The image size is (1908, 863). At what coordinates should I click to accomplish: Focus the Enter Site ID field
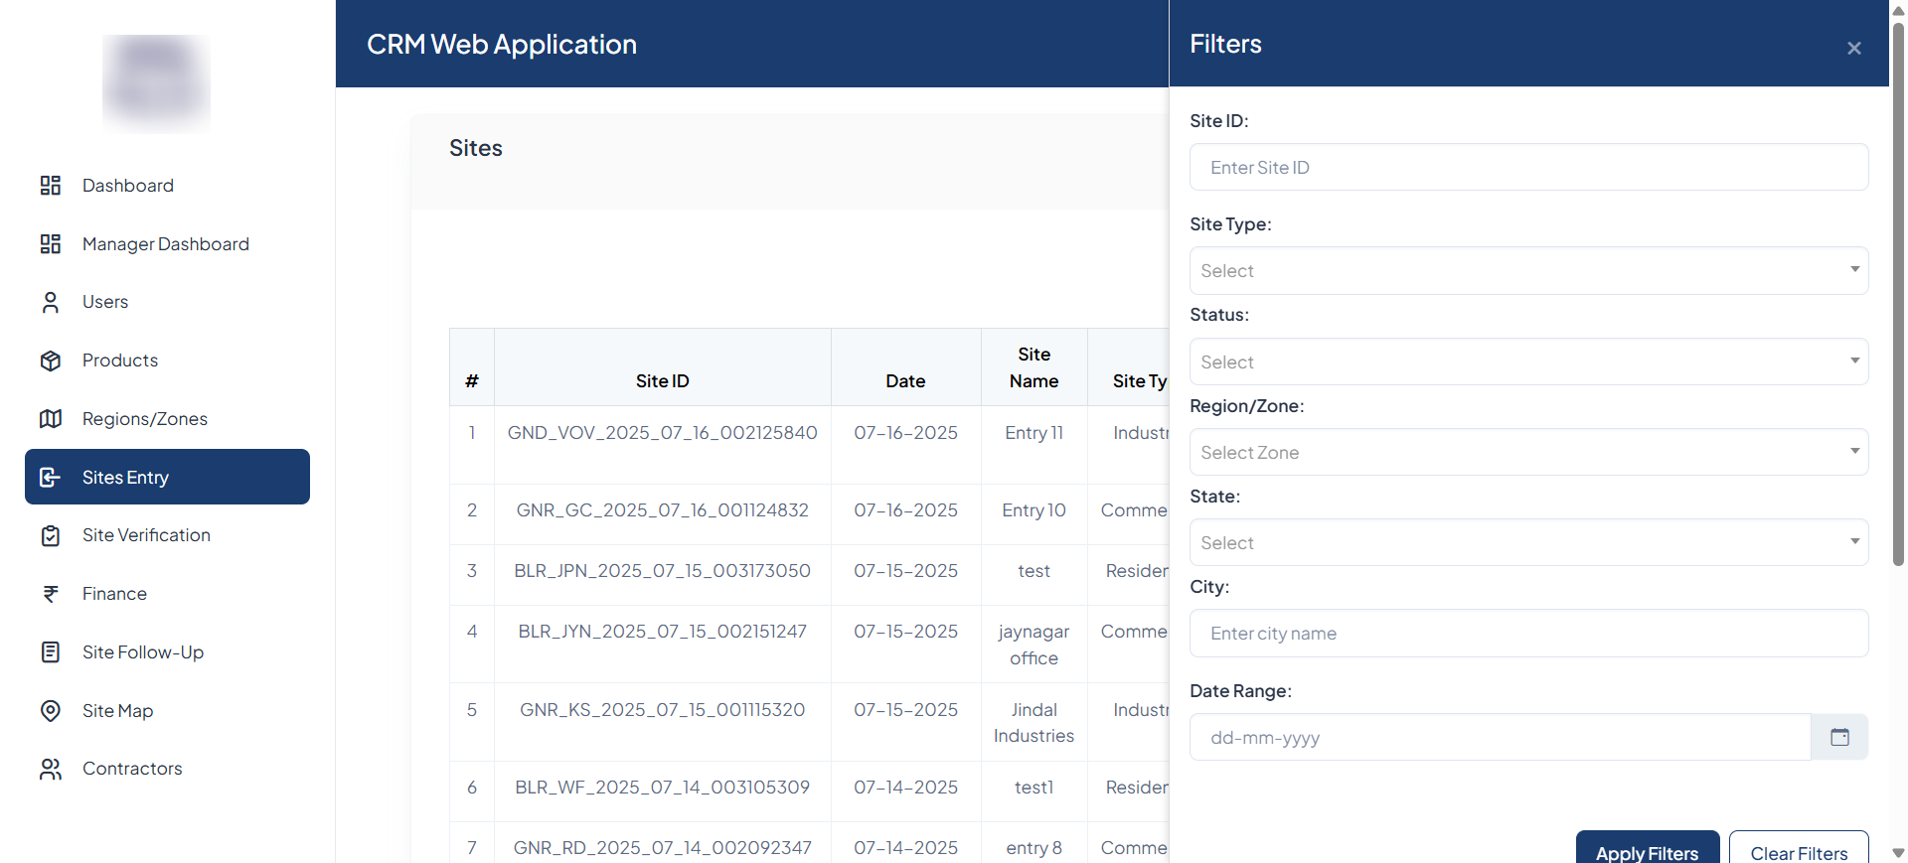coord(1528,167)
